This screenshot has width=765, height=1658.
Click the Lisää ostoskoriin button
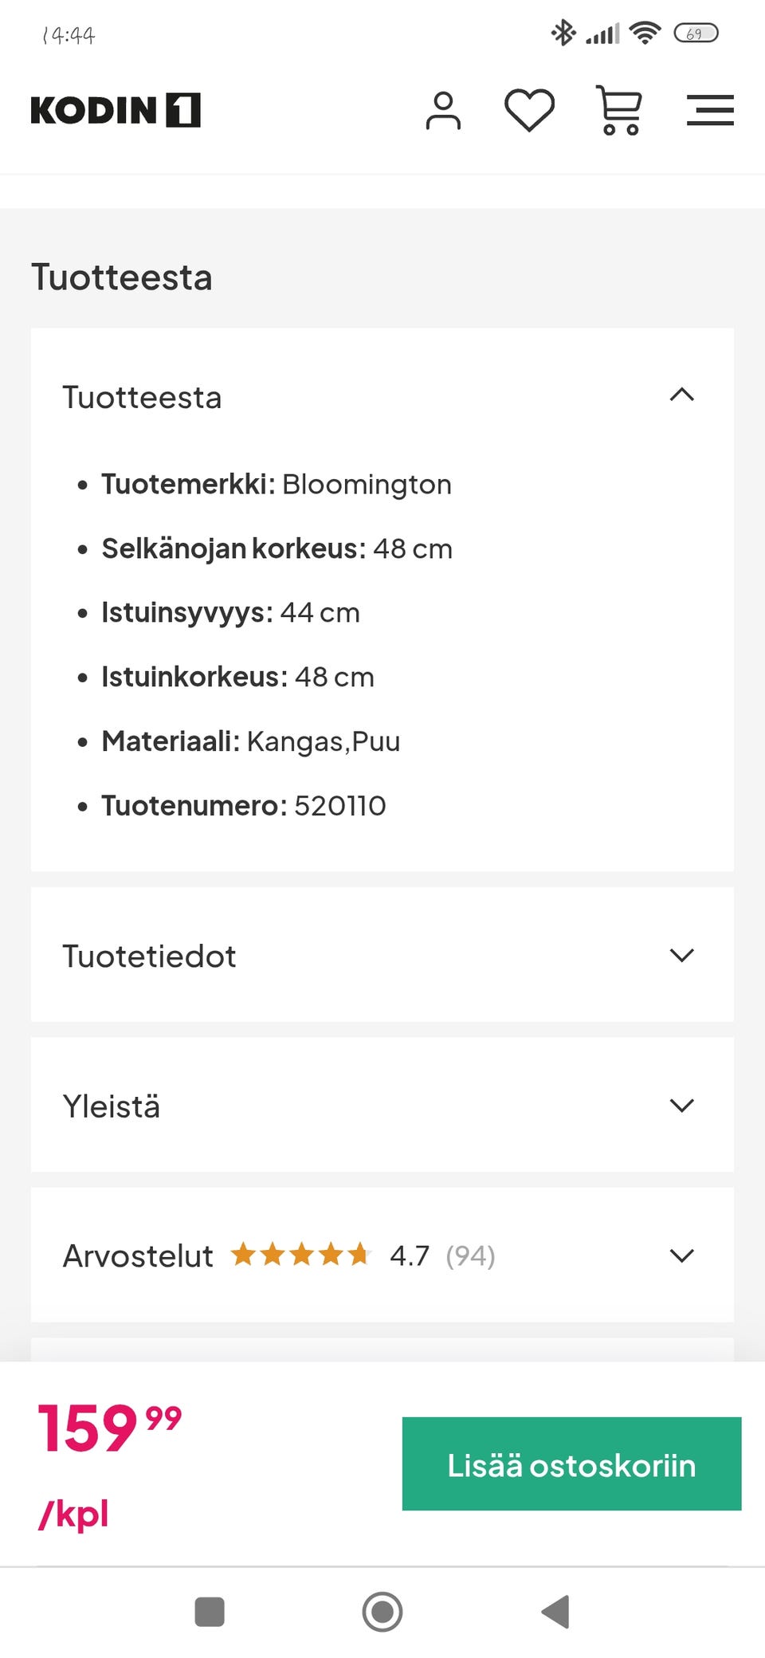571,1464
